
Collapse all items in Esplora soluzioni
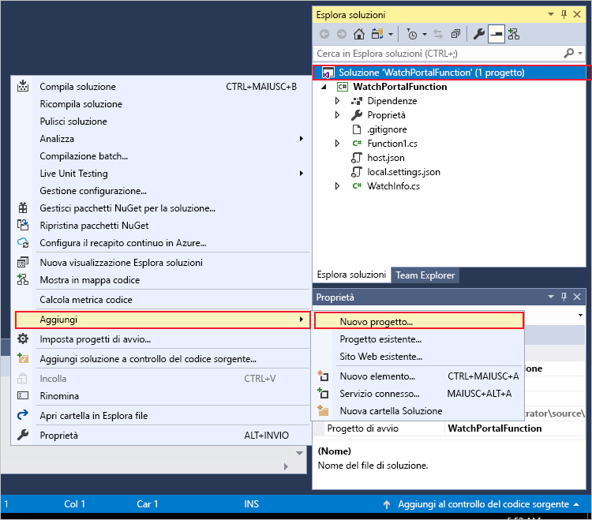[x=455, y=35]
